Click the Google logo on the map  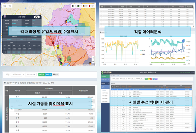point(4,64)
